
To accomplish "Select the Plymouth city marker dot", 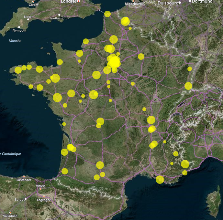I will pyautogui.click(x=19, y=27).
